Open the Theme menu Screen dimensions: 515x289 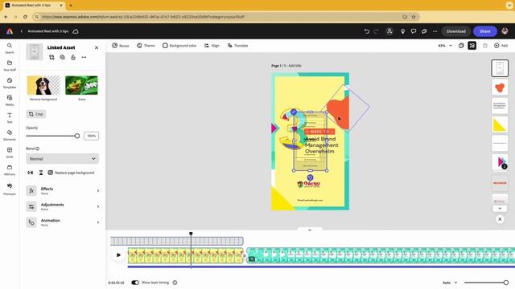[x=146, y=46]
